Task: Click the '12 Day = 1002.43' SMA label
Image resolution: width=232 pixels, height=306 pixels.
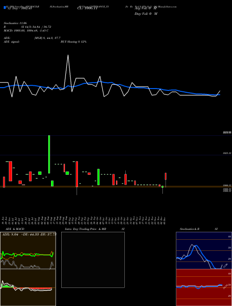Action: (x=19, y=8)
